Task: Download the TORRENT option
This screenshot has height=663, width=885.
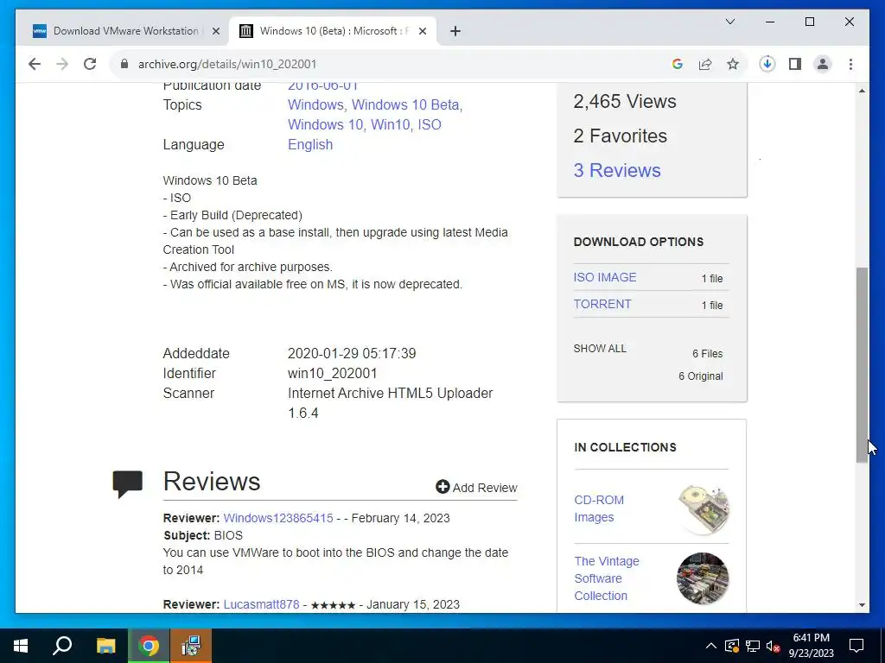Action: click(602, 304)
